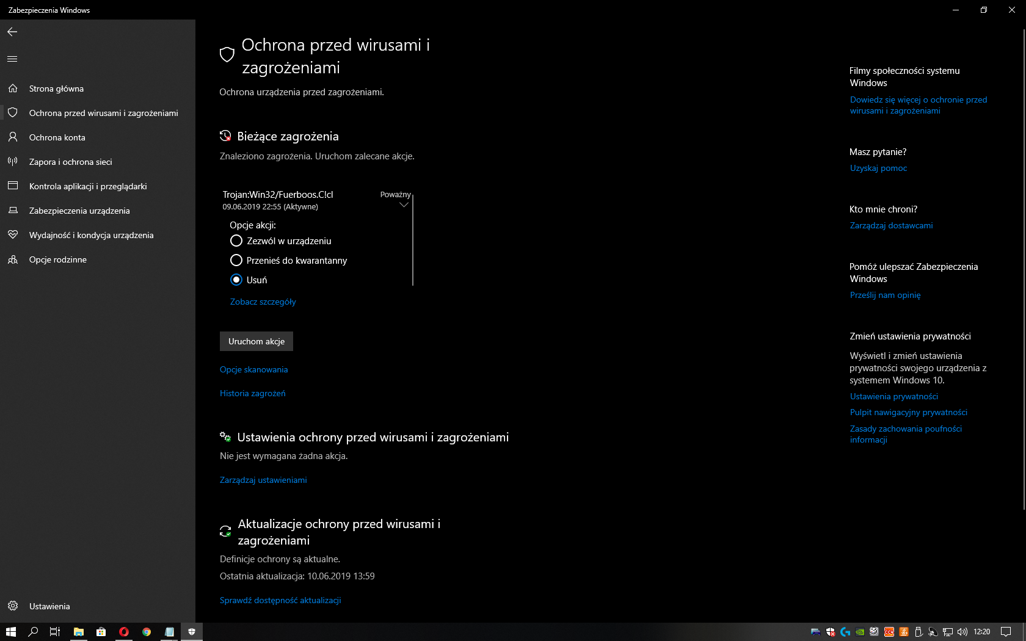
Task: Open the Zobacz szczegóły link
Action: (263, 302)
